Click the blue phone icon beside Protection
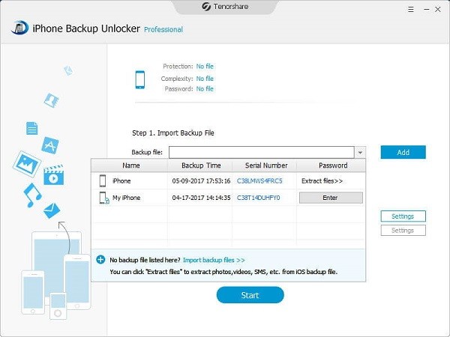450x337 pixels. pos(139,79)
